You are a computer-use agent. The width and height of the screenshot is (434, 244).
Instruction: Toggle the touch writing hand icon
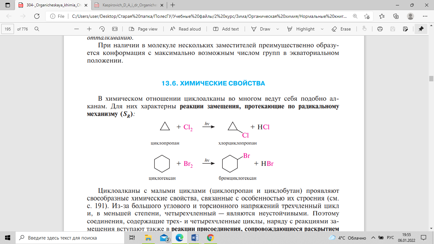364,29
